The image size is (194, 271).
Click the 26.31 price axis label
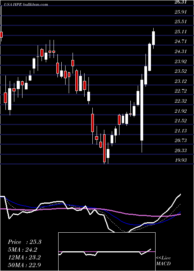click(181, 2)
